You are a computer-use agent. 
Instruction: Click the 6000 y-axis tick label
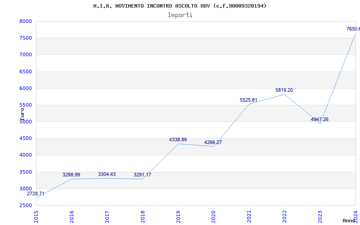tap(25, 88)
